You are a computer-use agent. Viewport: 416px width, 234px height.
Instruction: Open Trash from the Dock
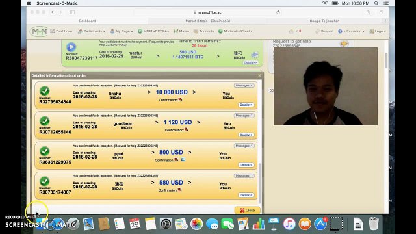[374, 224]
